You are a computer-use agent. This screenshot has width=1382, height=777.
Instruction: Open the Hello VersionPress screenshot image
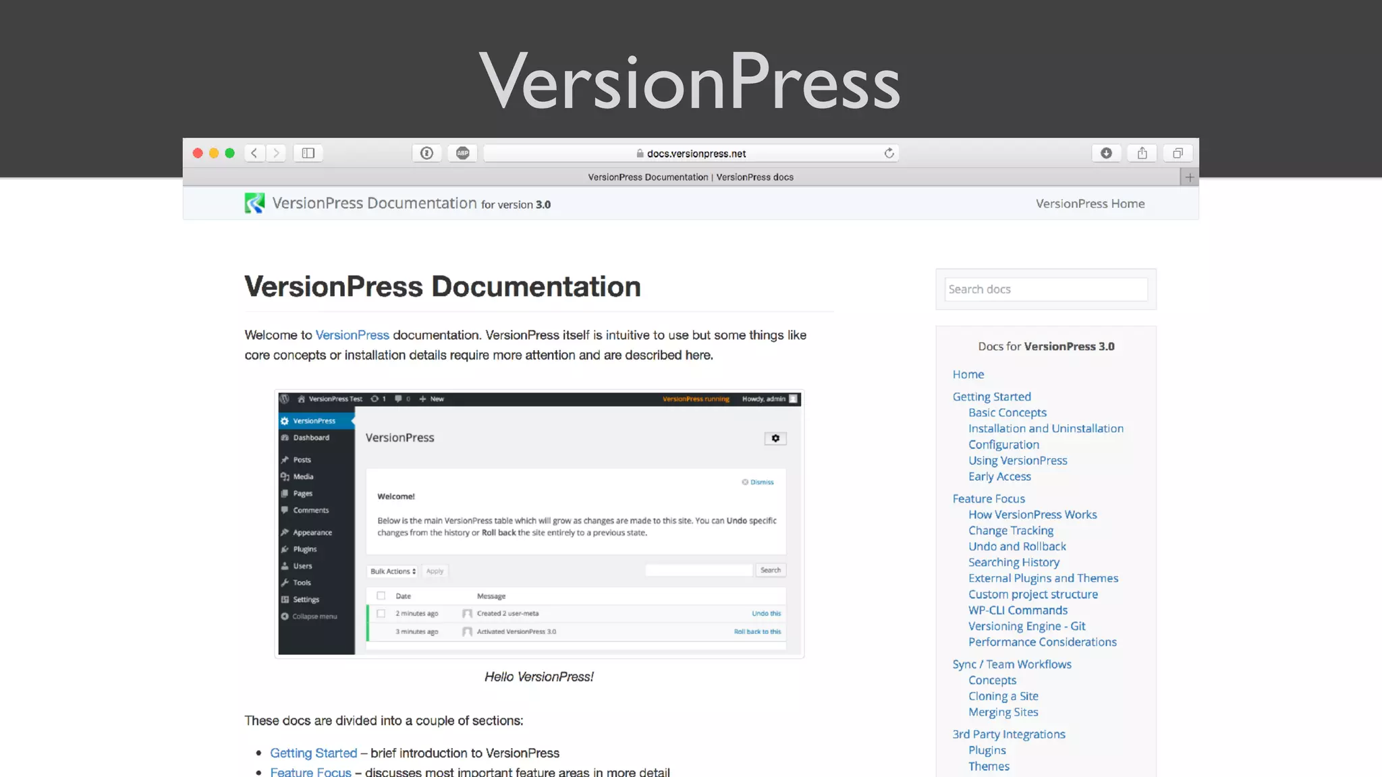[x=539, y=523]
